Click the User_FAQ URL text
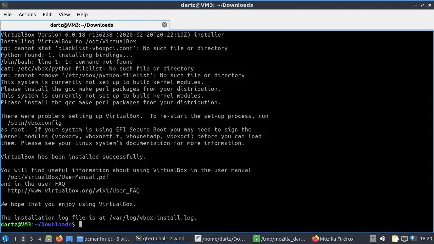Viewport: 434px width, 244px height. (74, 190)
